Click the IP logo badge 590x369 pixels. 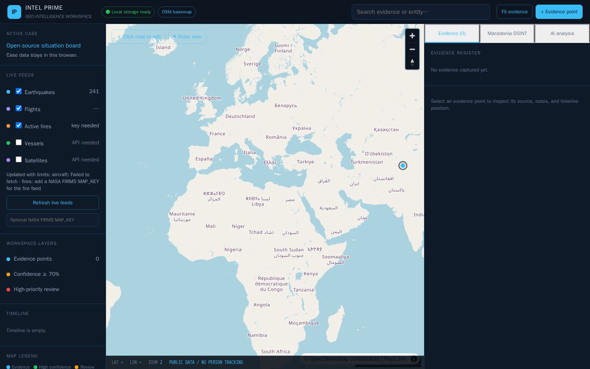click(14, 12)
